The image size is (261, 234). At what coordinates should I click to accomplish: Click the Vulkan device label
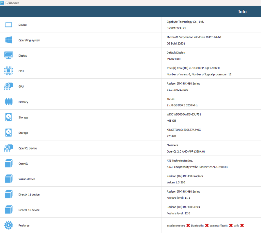27,179
